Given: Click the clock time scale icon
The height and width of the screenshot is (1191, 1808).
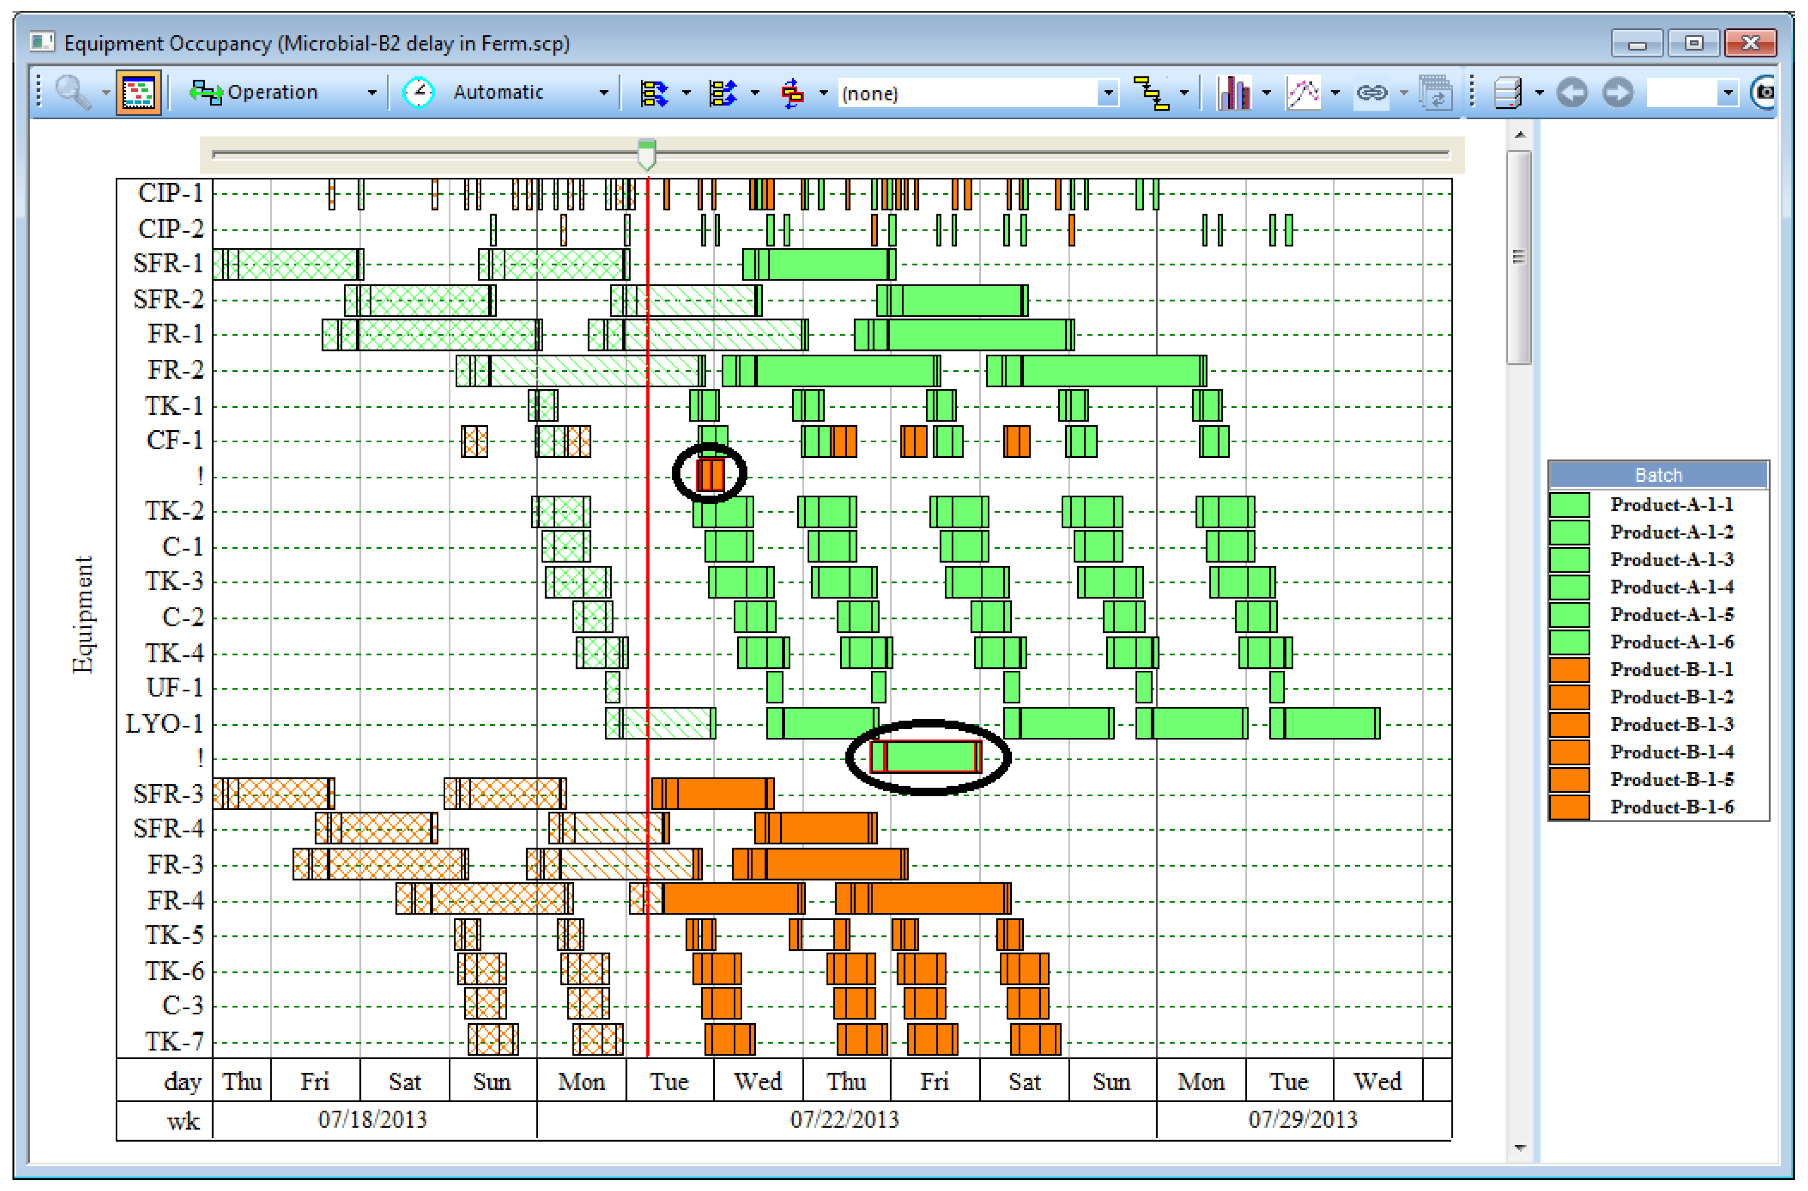Looking at the screenshot, I should 418,93.
